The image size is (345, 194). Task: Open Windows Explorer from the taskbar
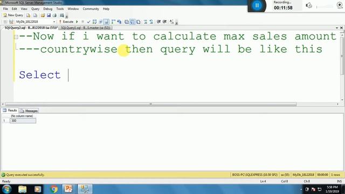click(x=22, y=189)
